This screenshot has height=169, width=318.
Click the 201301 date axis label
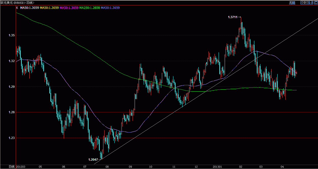(x=217, y=167)
